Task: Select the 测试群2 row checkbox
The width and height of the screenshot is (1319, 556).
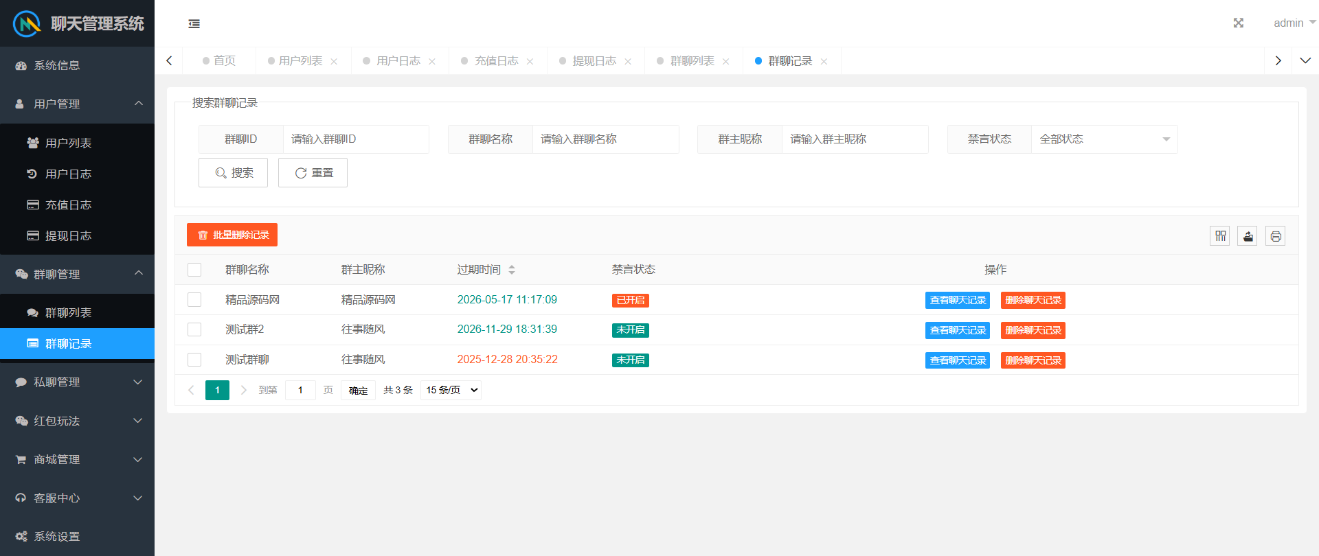Action: click(x=194, y=329)
